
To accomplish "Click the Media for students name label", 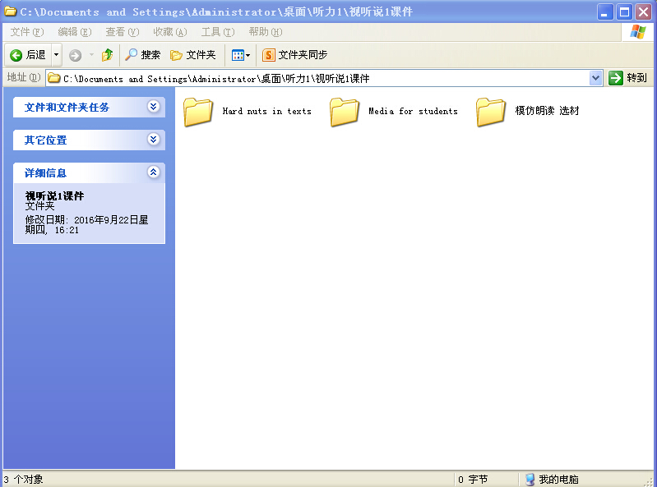I will pyautogui.click(x=413, y=112).
